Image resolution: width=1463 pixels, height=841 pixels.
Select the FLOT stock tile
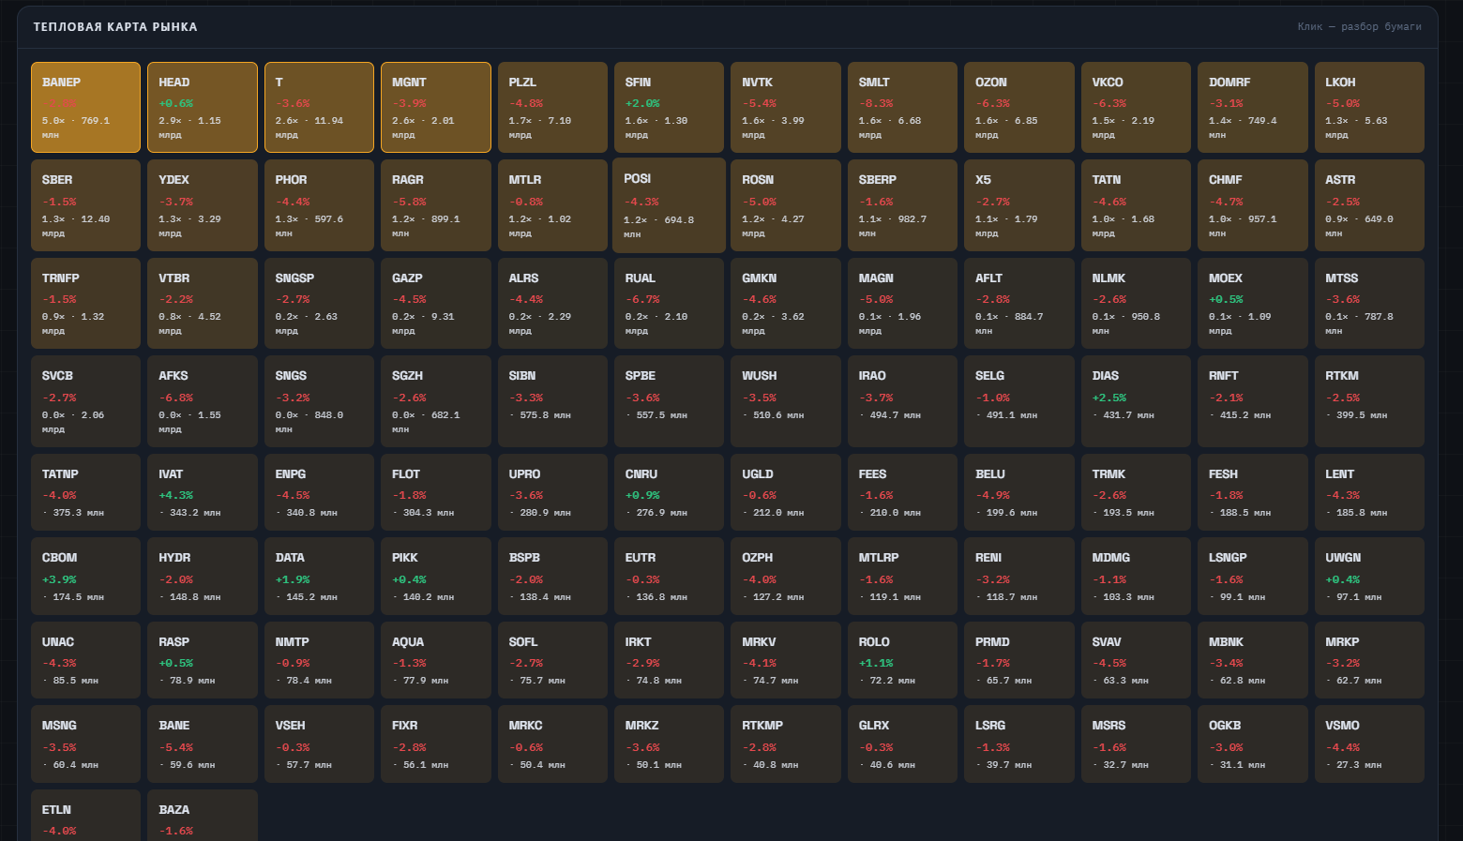(436, 492)
